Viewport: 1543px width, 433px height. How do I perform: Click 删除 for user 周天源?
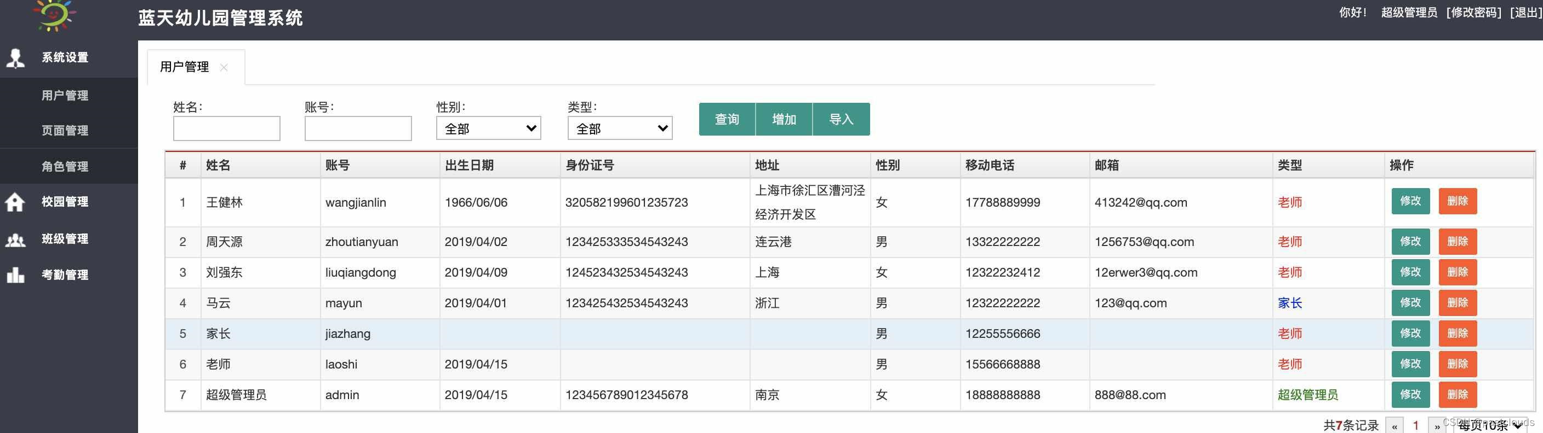1458,242
